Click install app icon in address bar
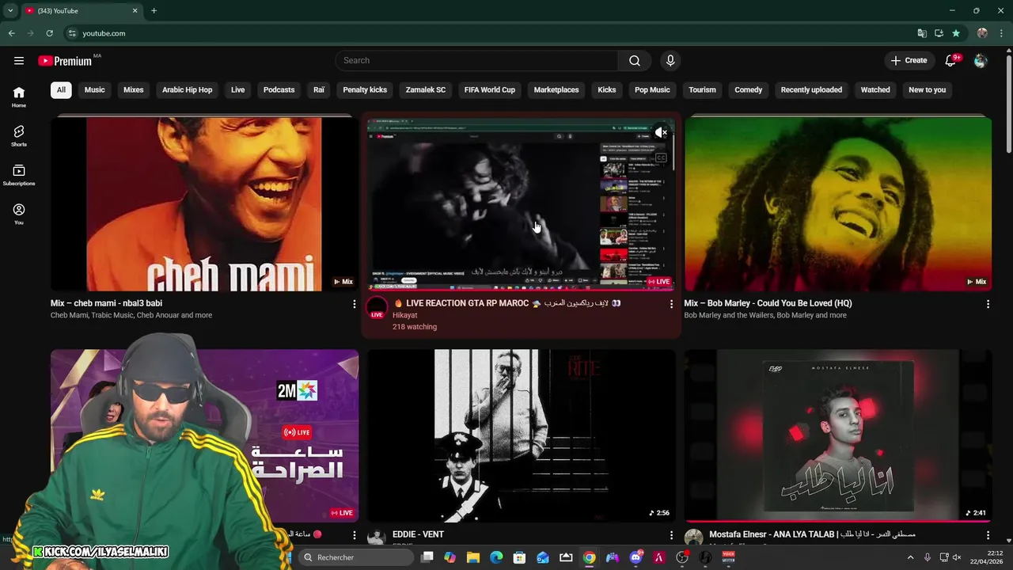Image resolution: width=1013 pixels, height=570 pixels. coord(939,33)
